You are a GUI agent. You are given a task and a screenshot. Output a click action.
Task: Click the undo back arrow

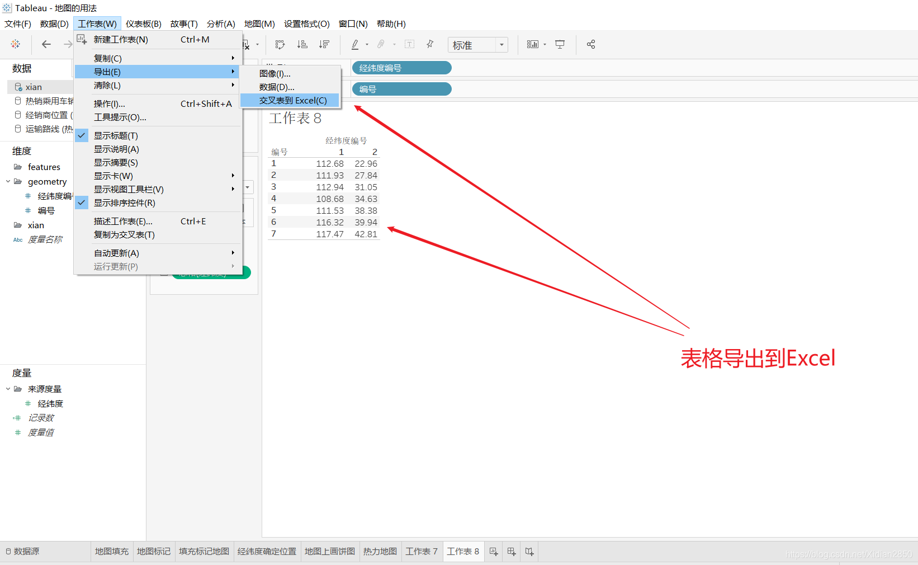(x=46, y=44)
